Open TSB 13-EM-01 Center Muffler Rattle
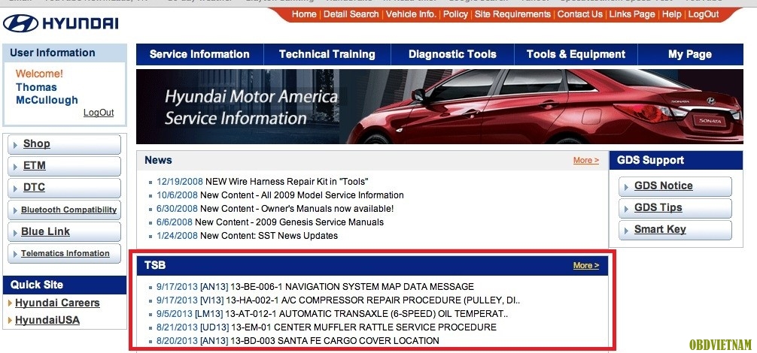757x353 pixels. click(327, 327)
